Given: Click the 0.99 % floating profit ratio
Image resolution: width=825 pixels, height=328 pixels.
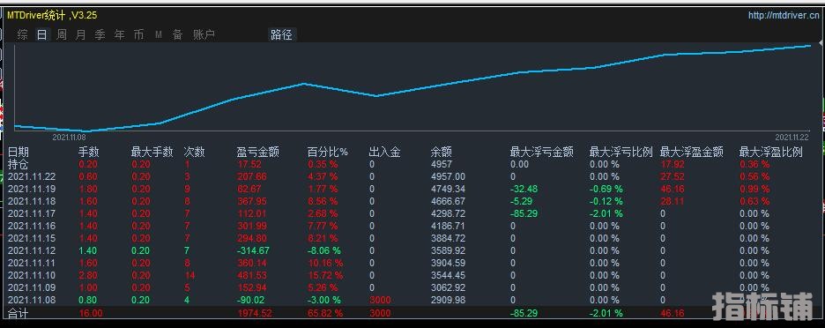Looking at the screenshot, I should [x=754, y=189].
